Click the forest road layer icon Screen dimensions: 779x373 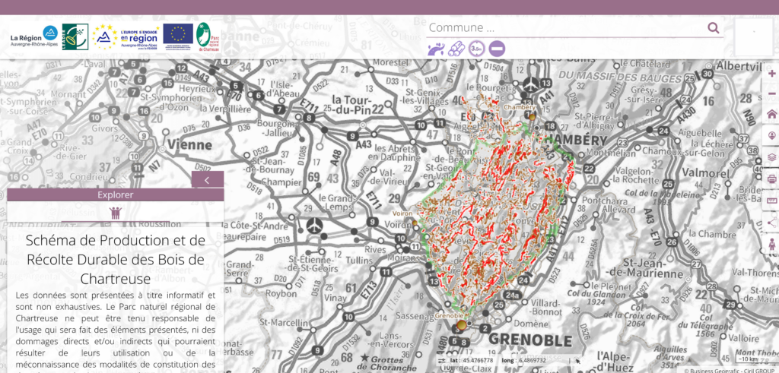(x=436, y=49)
